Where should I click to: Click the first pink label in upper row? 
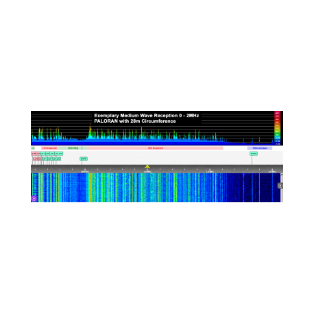click(34, 154)
